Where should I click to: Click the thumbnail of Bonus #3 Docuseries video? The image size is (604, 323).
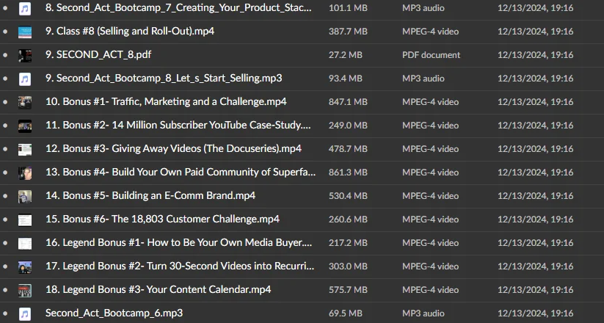coord(25,149)
